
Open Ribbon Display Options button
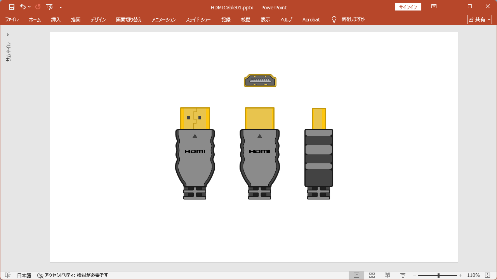point(434,7)
